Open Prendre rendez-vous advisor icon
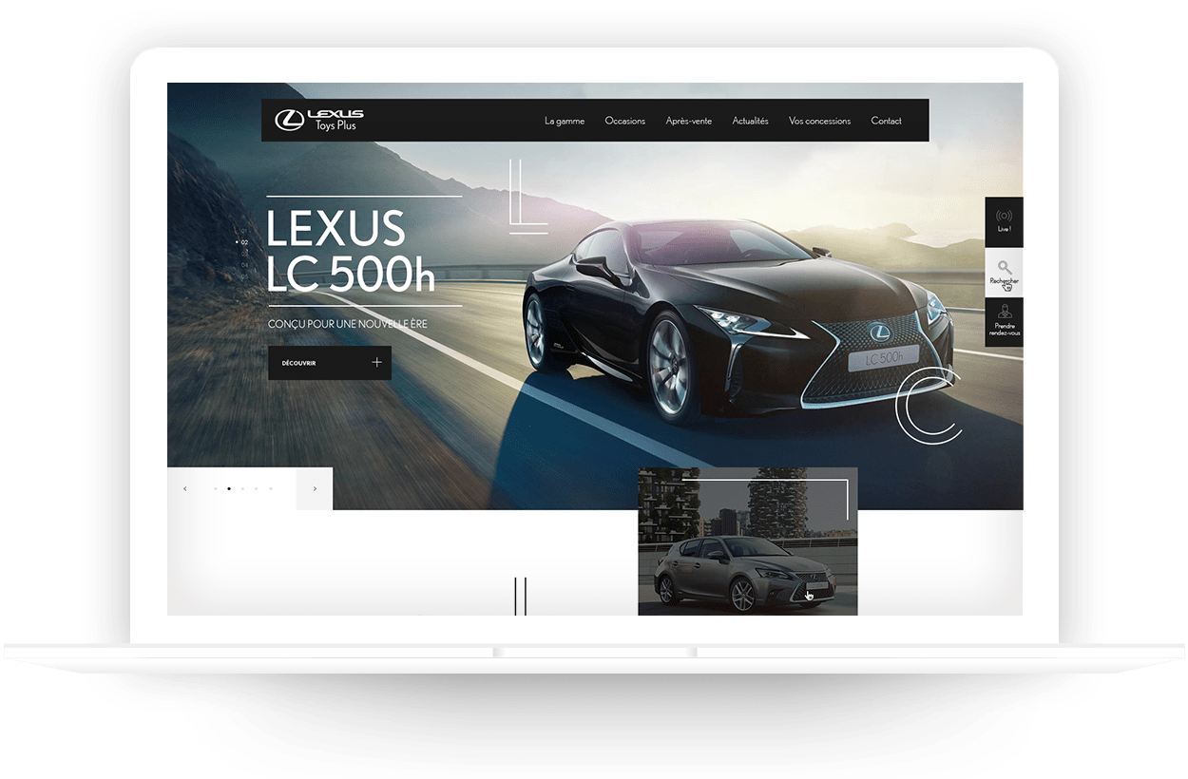 [1004, 313]
